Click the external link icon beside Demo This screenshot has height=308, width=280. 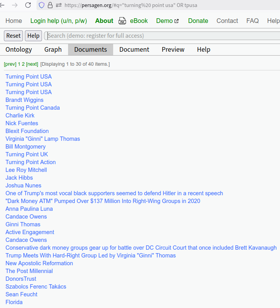coord(177,21)
